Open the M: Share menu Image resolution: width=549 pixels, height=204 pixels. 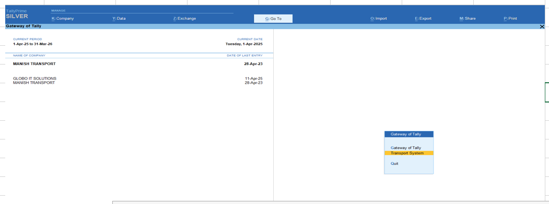468,19
